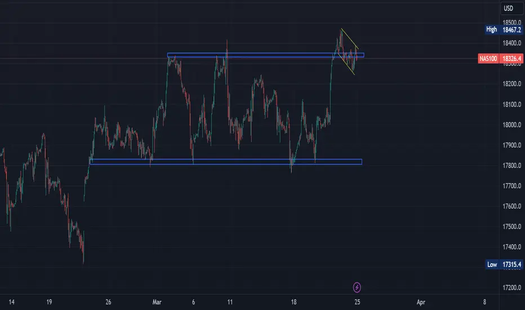Image resolution: width=525 pixels, height=310 pixels.
Task: Click the 26 date on time axis
Action: [108, 302]
